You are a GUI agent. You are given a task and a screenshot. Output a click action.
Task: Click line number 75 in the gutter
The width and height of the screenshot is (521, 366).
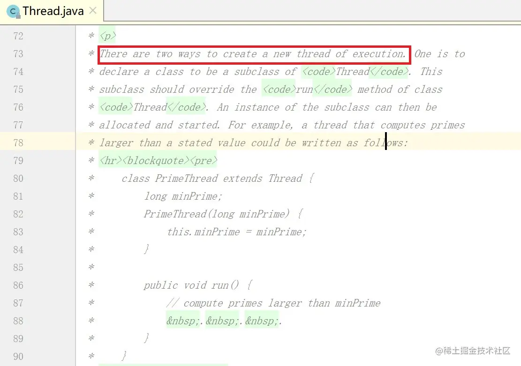(x=18, y=90)
